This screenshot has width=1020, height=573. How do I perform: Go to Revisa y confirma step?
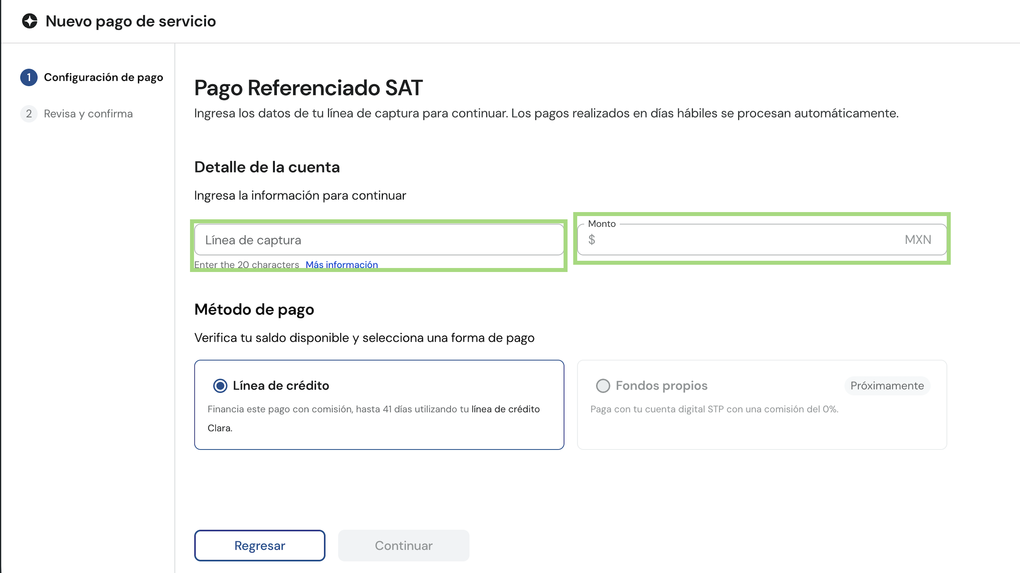point(88,114)
